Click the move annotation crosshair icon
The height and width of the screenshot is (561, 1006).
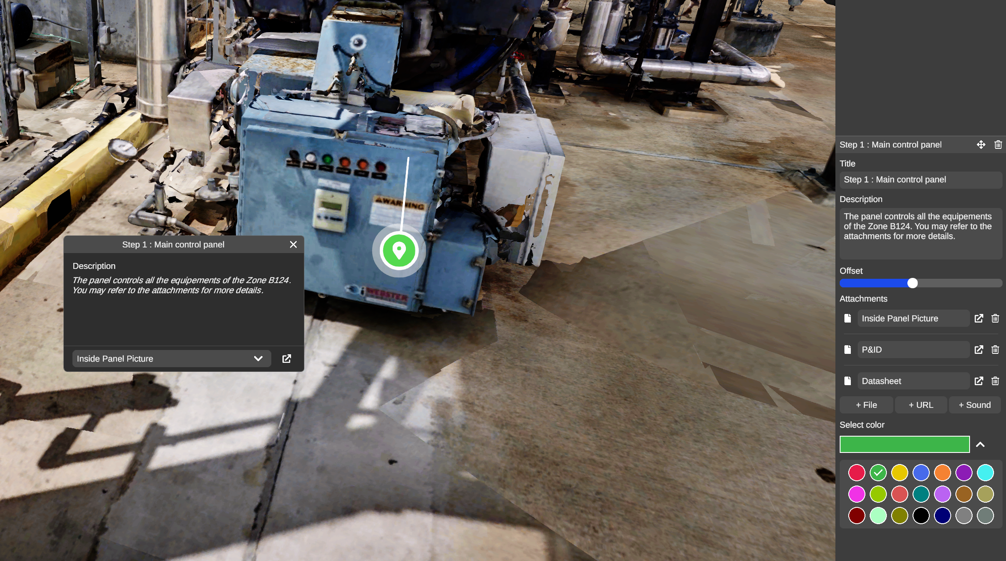pos(981,145)
